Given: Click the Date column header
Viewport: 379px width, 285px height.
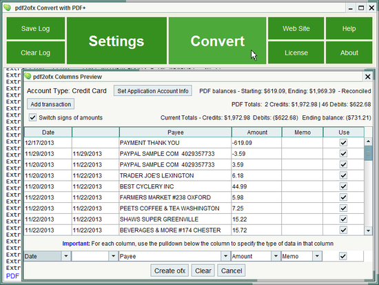Looking at the screenshot, I should tap(48, 132).
